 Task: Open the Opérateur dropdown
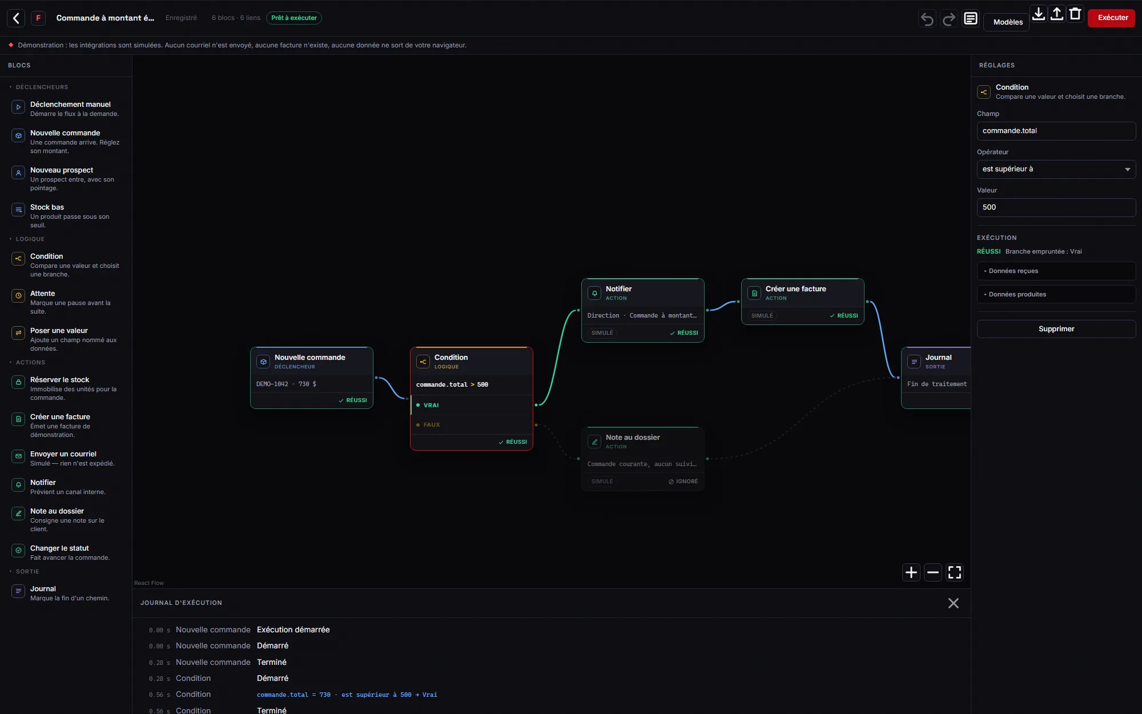tap(1056, 169)
